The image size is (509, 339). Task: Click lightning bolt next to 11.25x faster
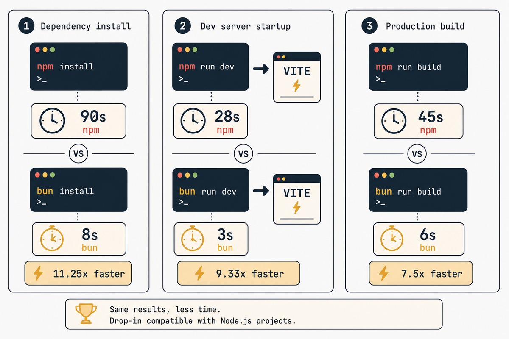(38, 273)
